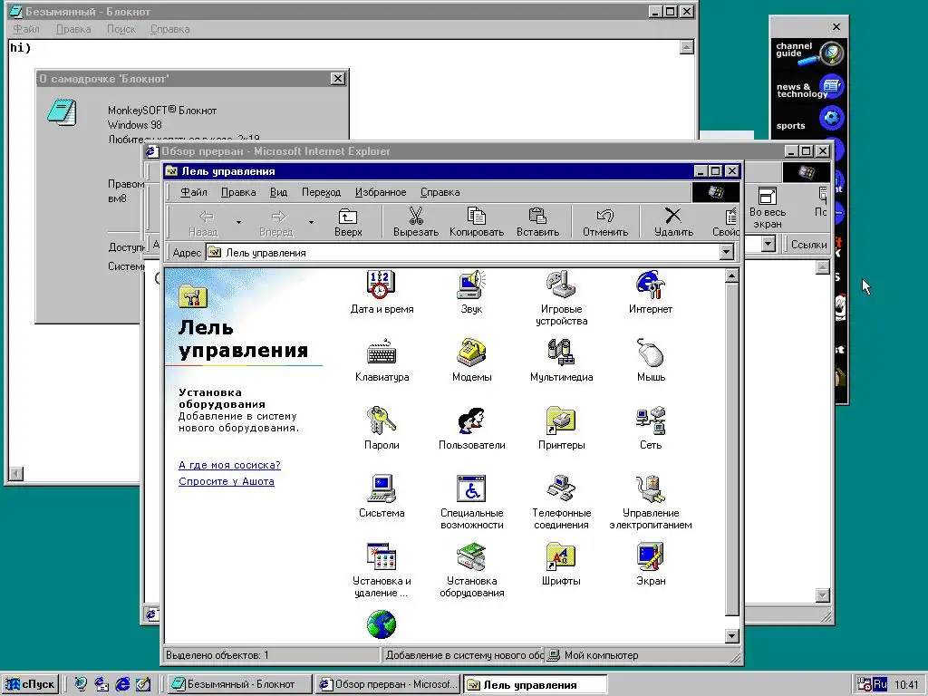Close the О самодрочке 'Блокнот' dialog

(338, 79)
